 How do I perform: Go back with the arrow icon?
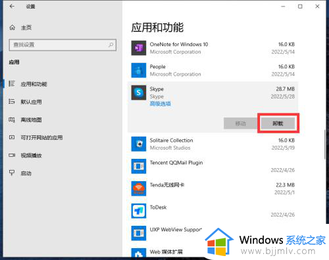[12, 7]
